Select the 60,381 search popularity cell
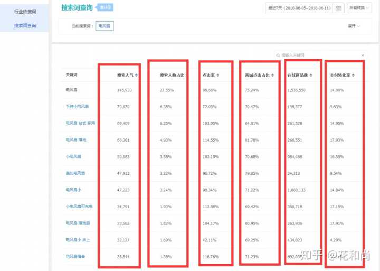Image resolution: width=380 pixels, height=271 pixels. pos(123,140)
